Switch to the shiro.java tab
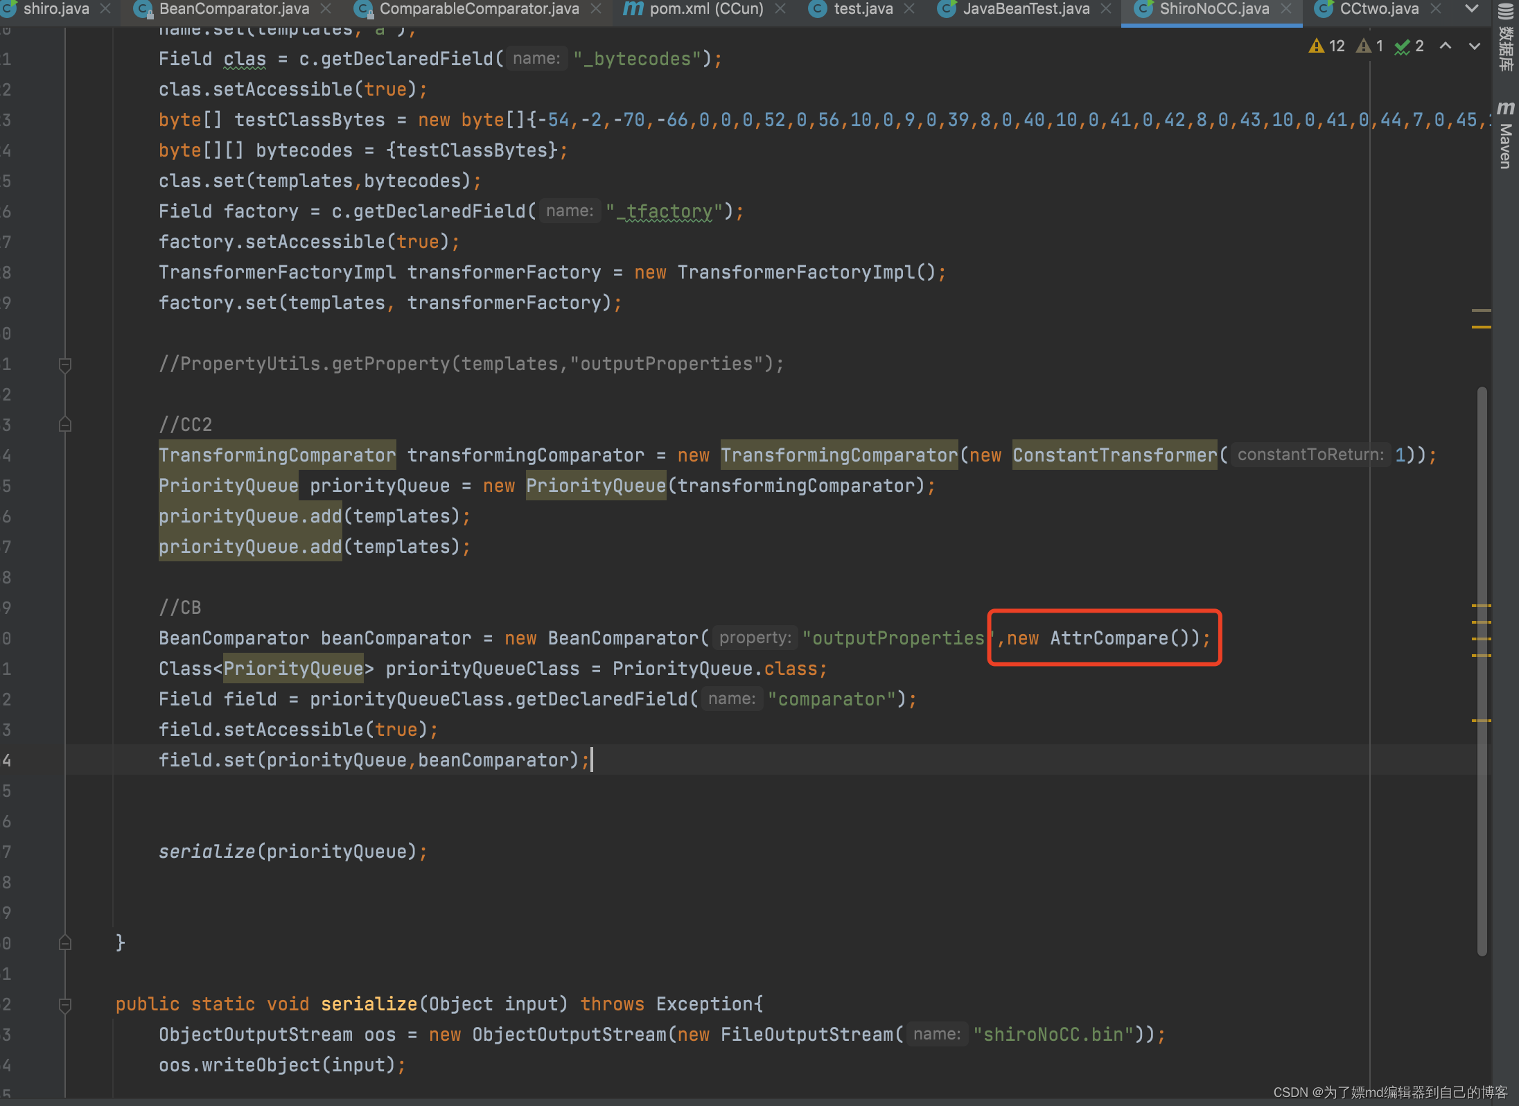Viewport: 1519px width, 1106px height. (x=56, y=9)
